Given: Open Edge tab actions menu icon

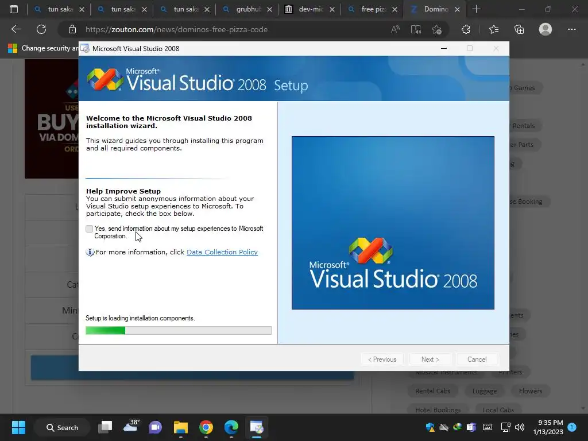Looking at the screenshot, I should 14,9.
